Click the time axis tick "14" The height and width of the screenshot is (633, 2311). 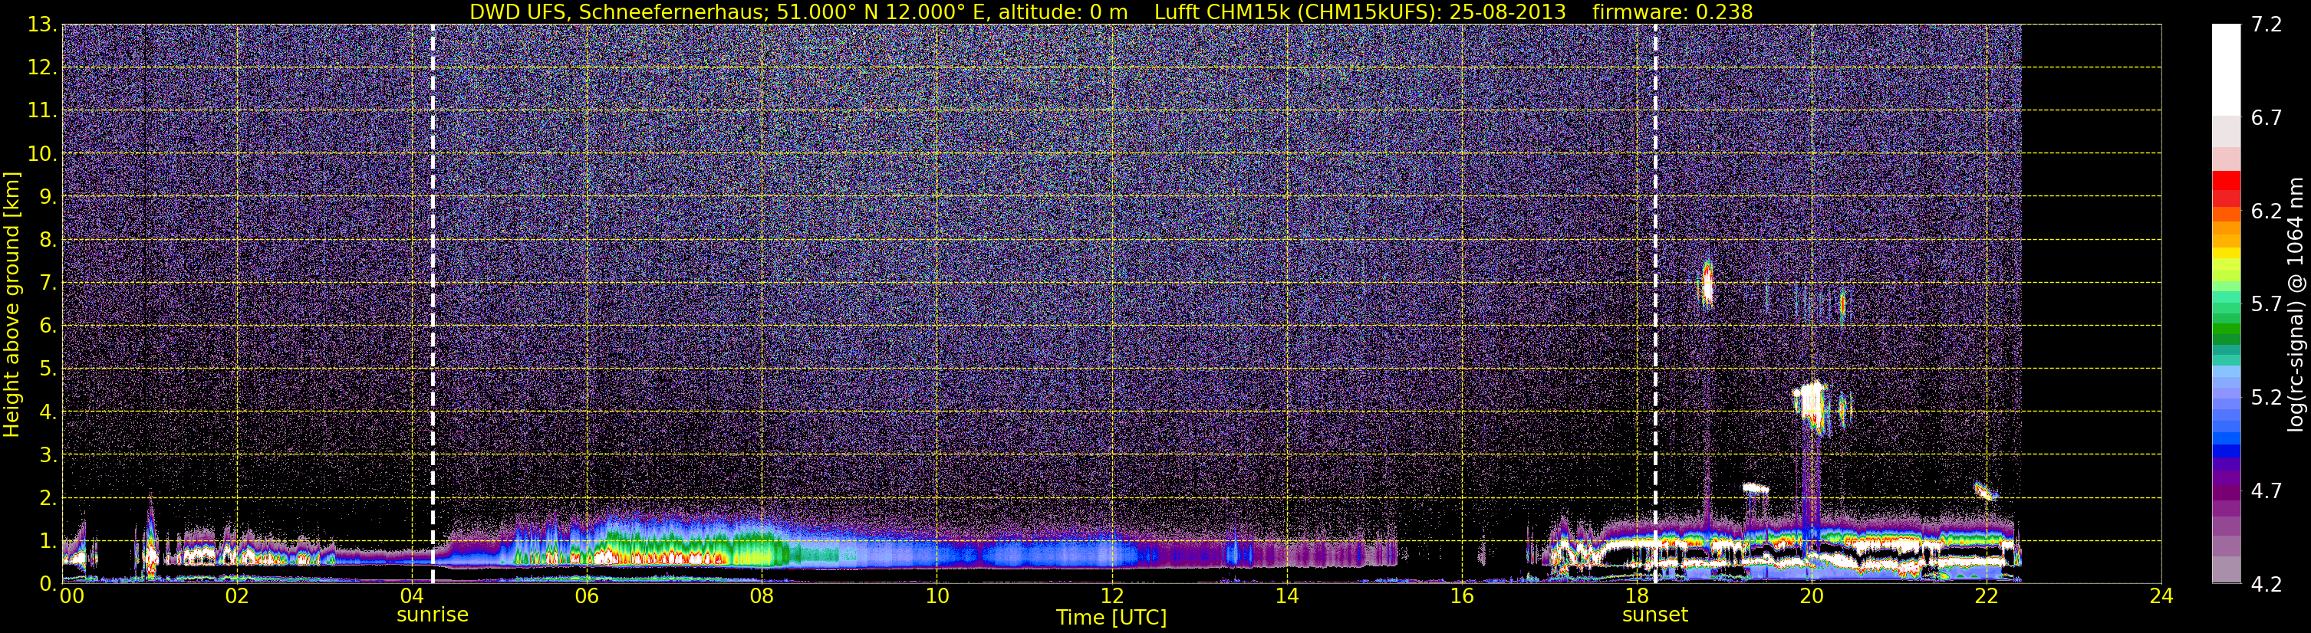click(x=1286, y=597)
